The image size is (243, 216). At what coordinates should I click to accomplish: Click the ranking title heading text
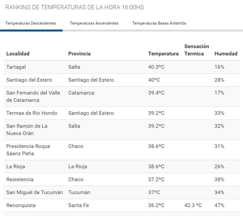tap(75, 7)
